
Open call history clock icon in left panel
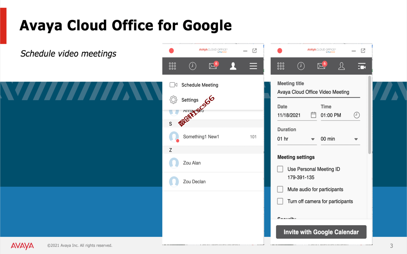pyautogui.click(x=193, y=66)
